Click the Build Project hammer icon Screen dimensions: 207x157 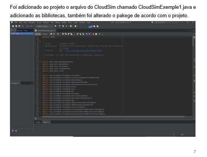(x=60, y=26)
